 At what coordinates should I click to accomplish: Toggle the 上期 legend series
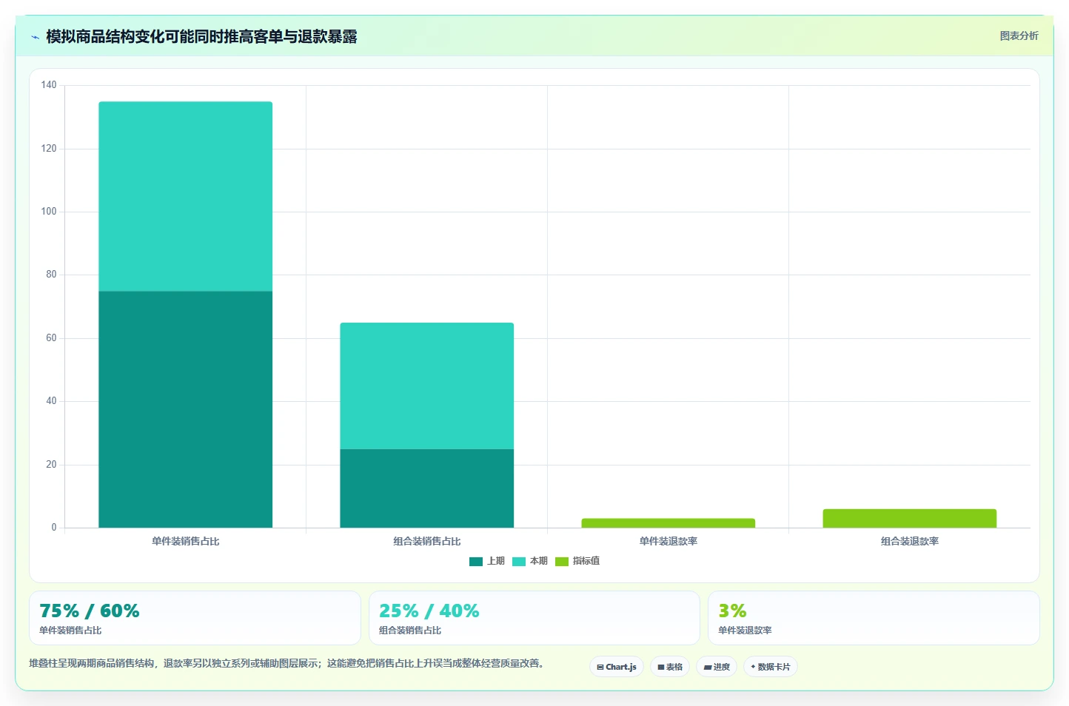(487, 561)
